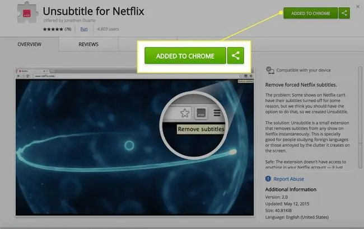Click the five-star rating with 78 reviews
364x229 pixels.
[57, 29]
